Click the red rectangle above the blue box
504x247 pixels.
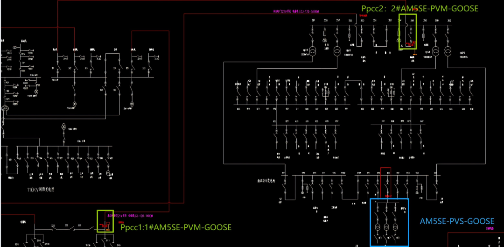[386, 183]
